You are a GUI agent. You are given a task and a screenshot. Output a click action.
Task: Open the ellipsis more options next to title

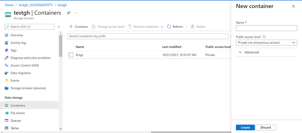(76, 13)
